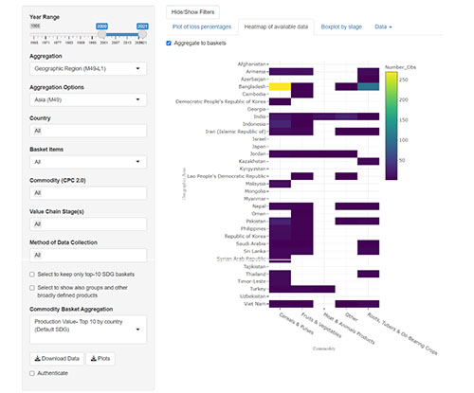Click the Commodity (CPC 2.0) input field
The image size is (474, 393).
(88, 193)
